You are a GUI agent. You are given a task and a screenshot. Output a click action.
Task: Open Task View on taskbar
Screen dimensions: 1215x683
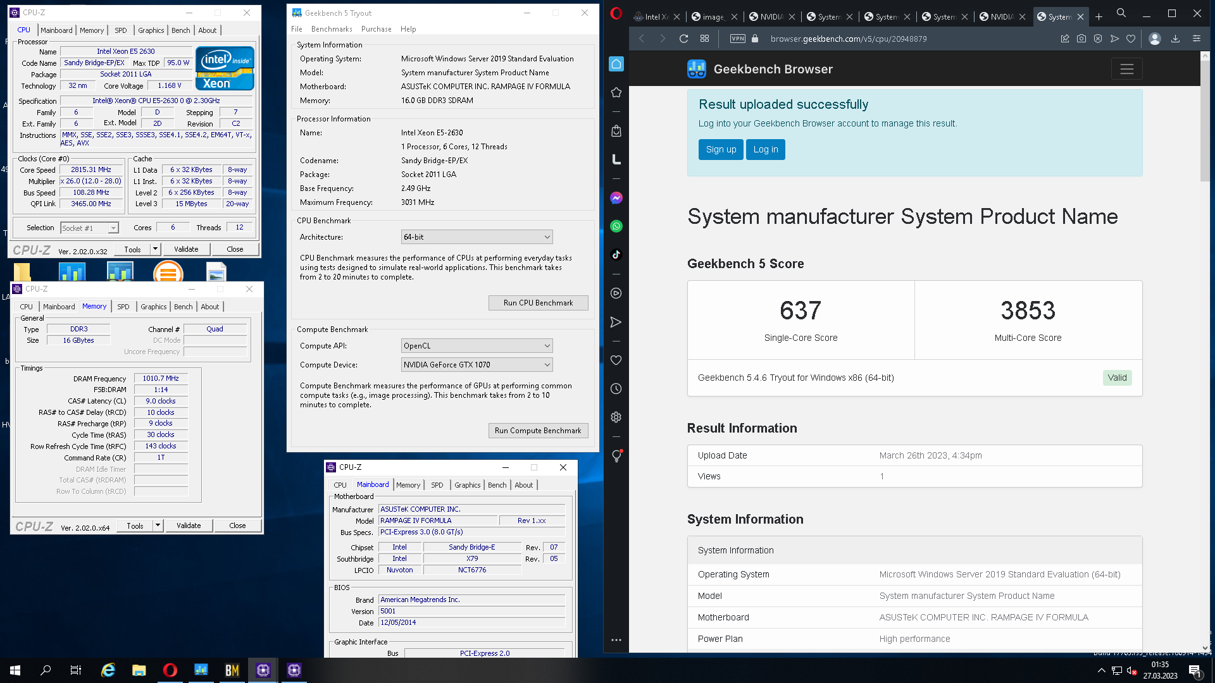76,670
